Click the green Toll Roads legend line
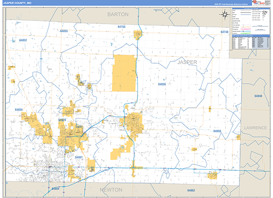The image size is (273, 198). coord(246,33)
